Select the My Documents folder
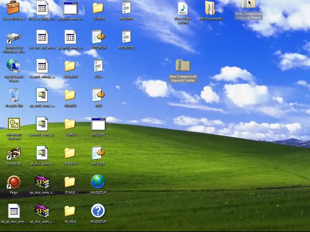 tap(210, 8)
